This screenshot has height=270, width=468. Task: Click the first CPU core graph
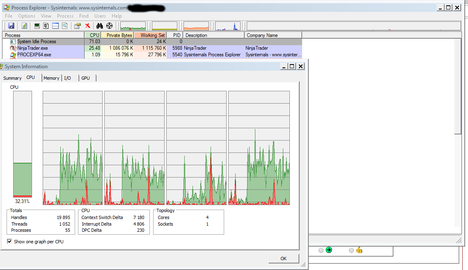[x=73, y=148]
